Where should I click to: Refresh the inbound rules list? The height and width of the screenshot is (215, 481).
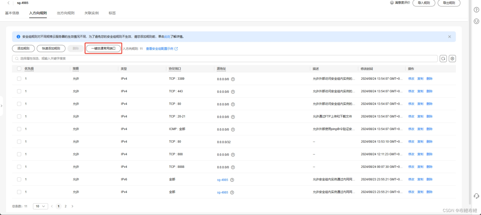pyautogui.click(x=443, y=59)
